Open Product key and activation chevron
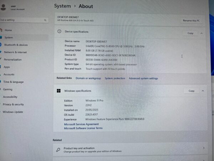 (x=204, y=148)
